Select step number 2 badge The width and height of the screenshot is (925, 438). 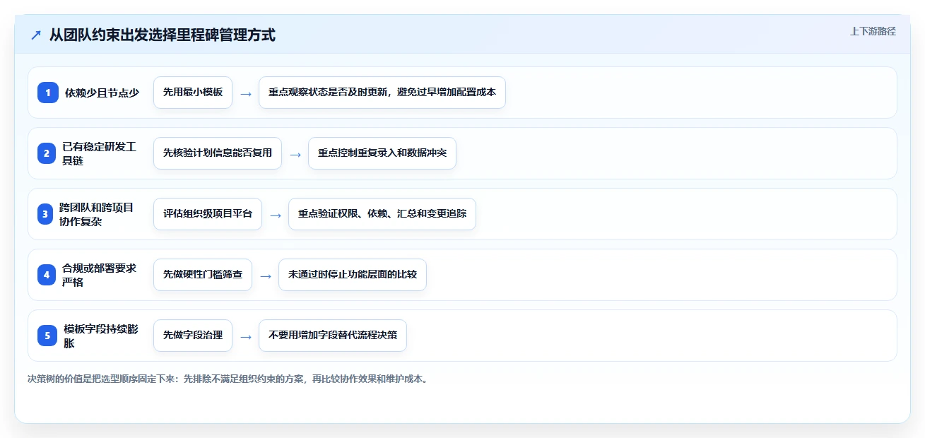click(47, 153)
